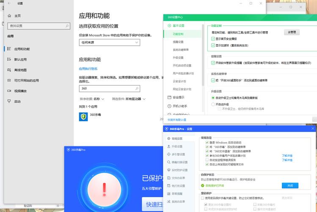Viewport: 317px width, 212px height.
Task: Select 网址云安全计划 sidebar item
Action: (182, 89)
